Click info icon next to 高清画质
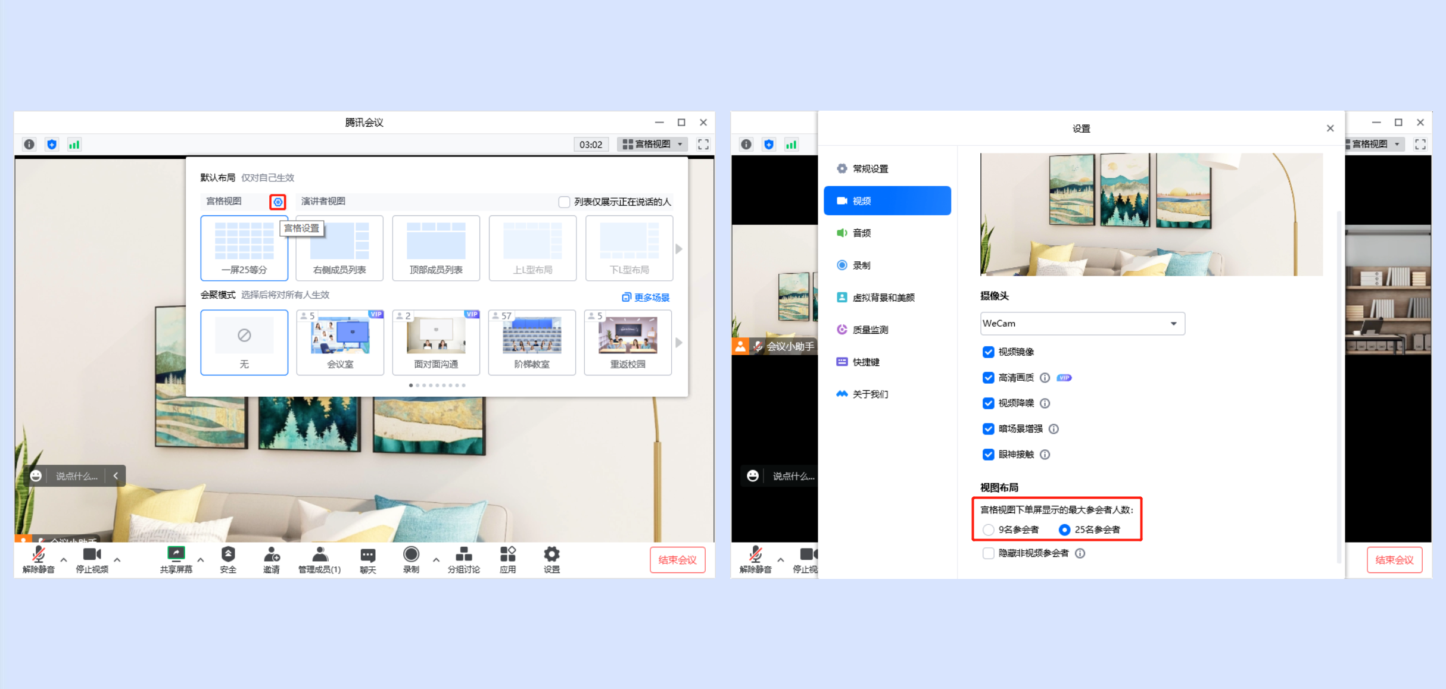This screenshot has width=1446, height=689. (1045, 378)
